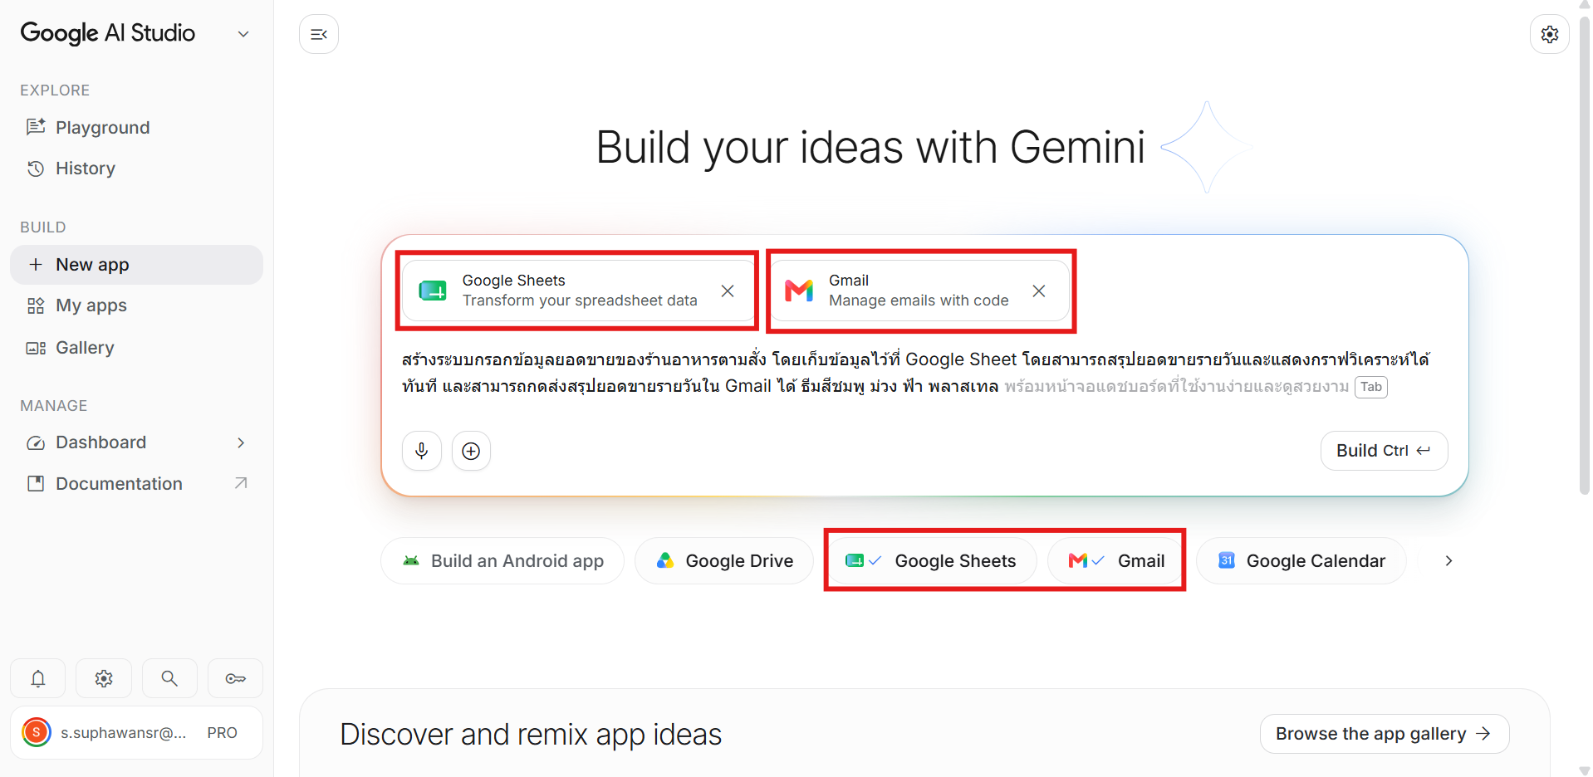Open account s.suphawansr@... profile
The width and height of the screenshot is (1593, 777).
(136, 733)
